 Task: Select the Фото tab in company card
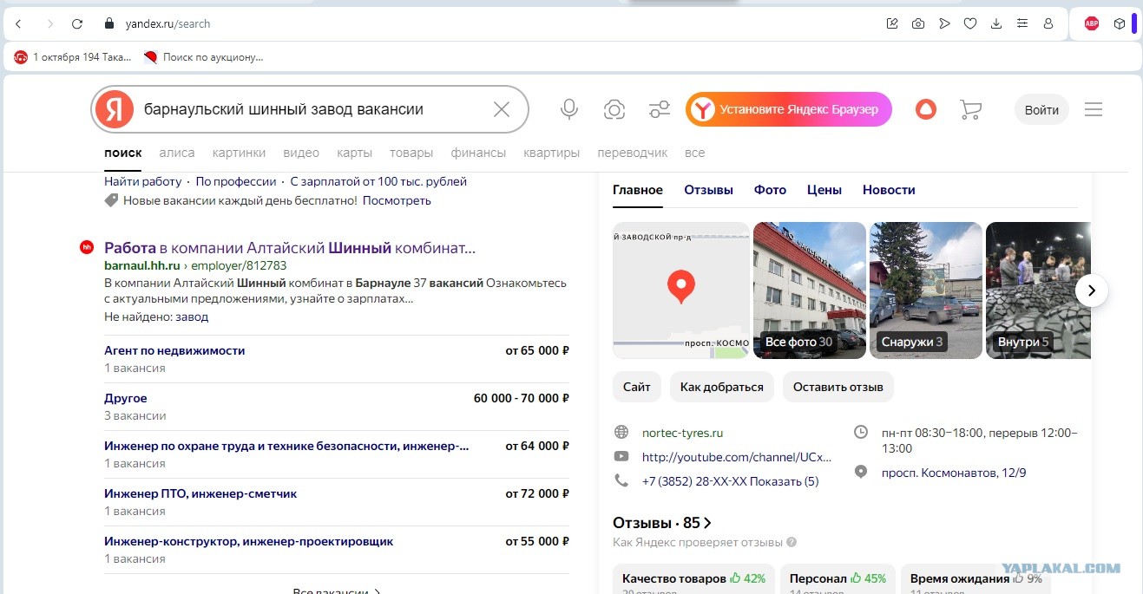tap(770, 190)
